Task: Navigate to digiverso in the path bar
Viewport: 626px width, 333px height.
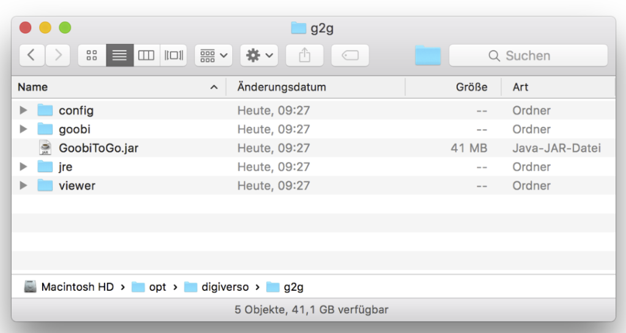Action: tap(222, 287)
